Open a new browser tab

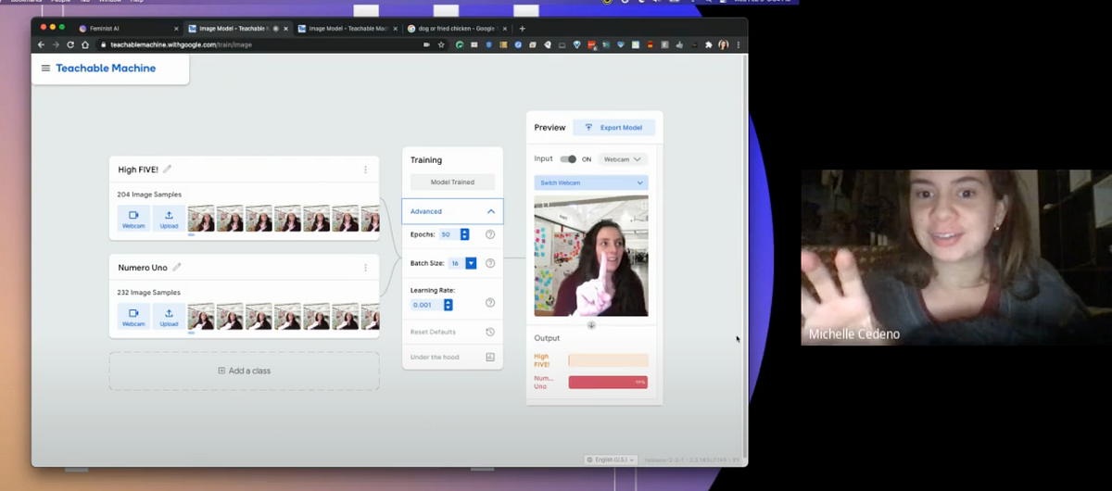coord(523,29)
